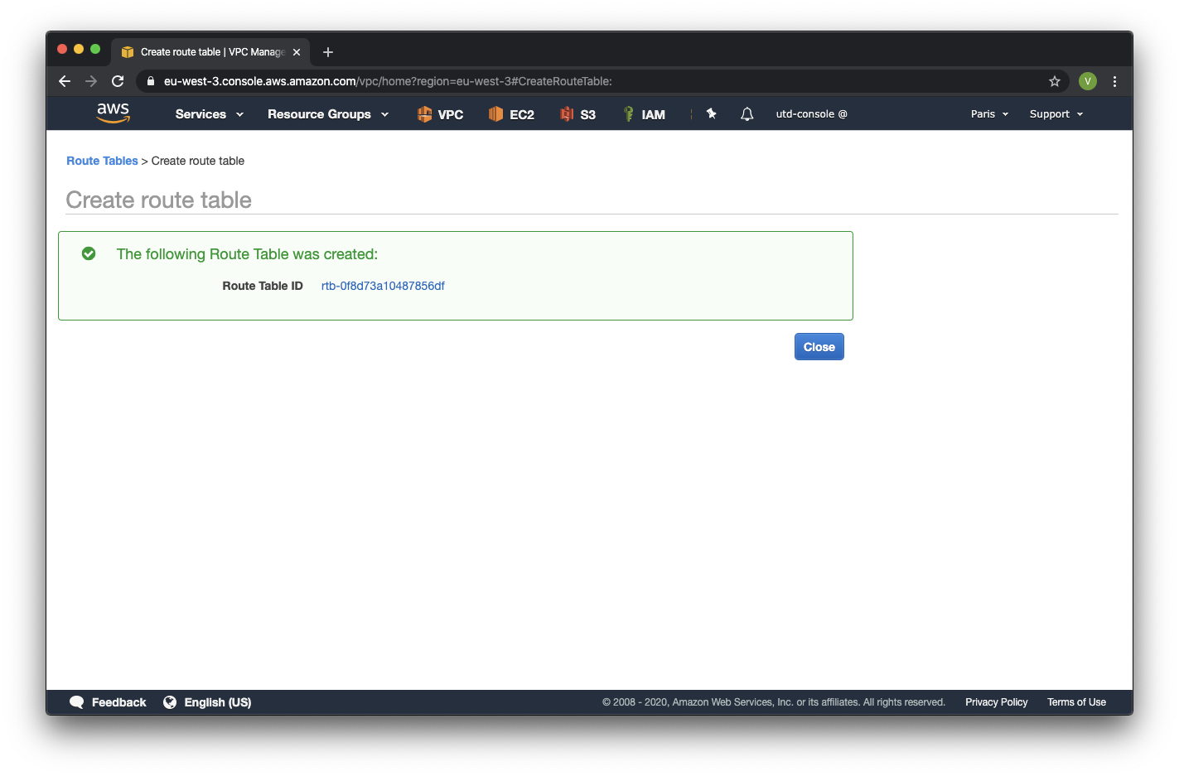Open the EC2 service shortcut
The image size is (1179, 776).
click(511, 114)
